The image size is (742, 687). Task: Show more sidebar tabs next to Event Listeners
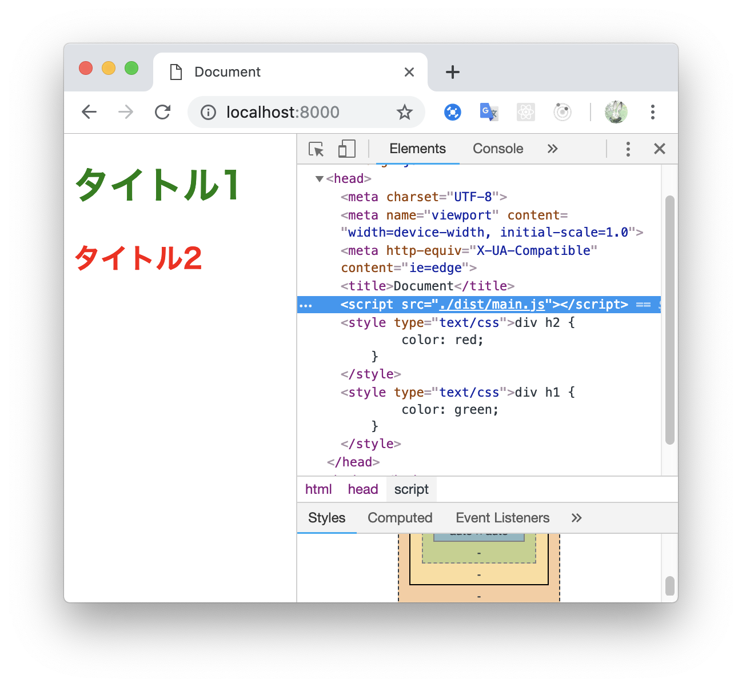point(576,518)
